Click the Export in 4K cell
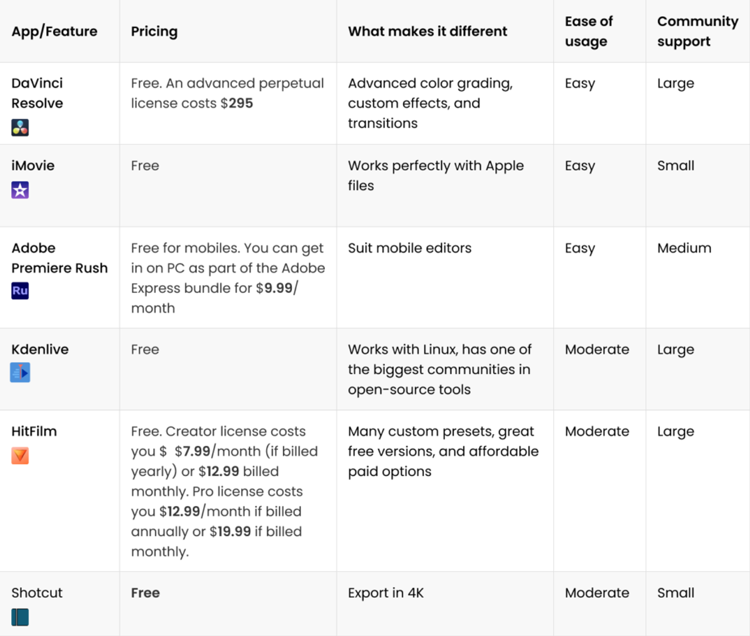The height and width of the screenshot is (636, 750). point(386,593)
